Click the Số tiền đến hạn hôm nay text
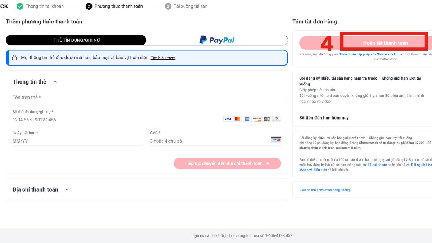Screen dimensions: 432x243 click(324, 118)
